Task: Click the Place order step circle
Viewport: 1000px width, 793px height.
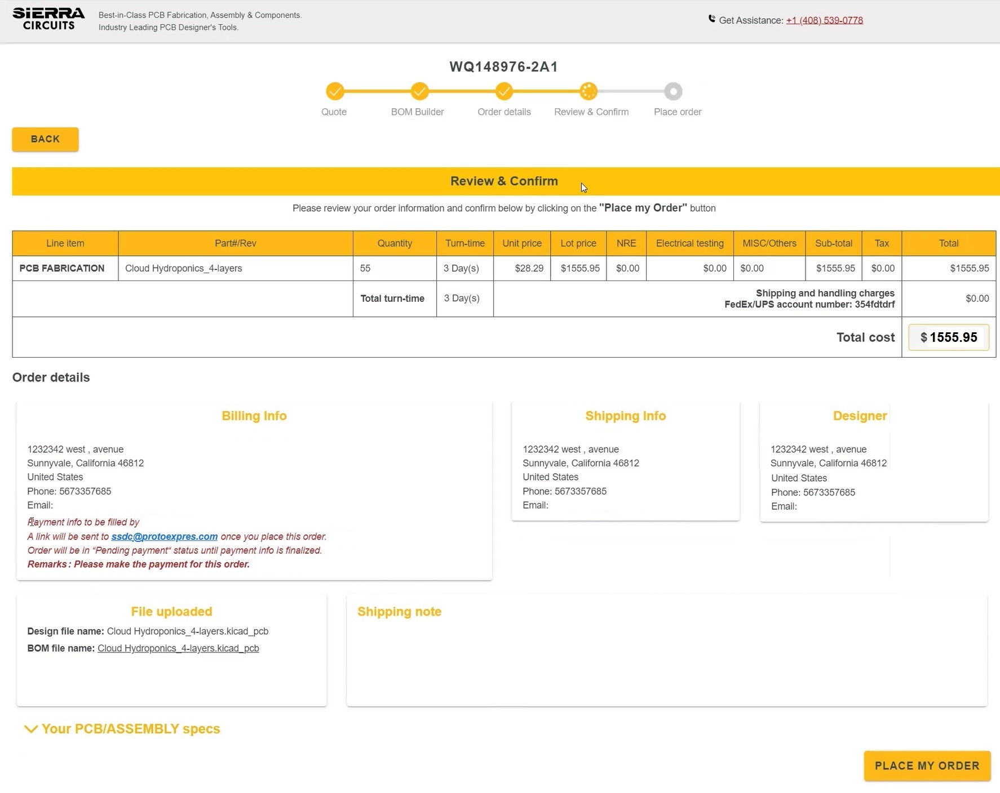Action: (x=673, y=91)
